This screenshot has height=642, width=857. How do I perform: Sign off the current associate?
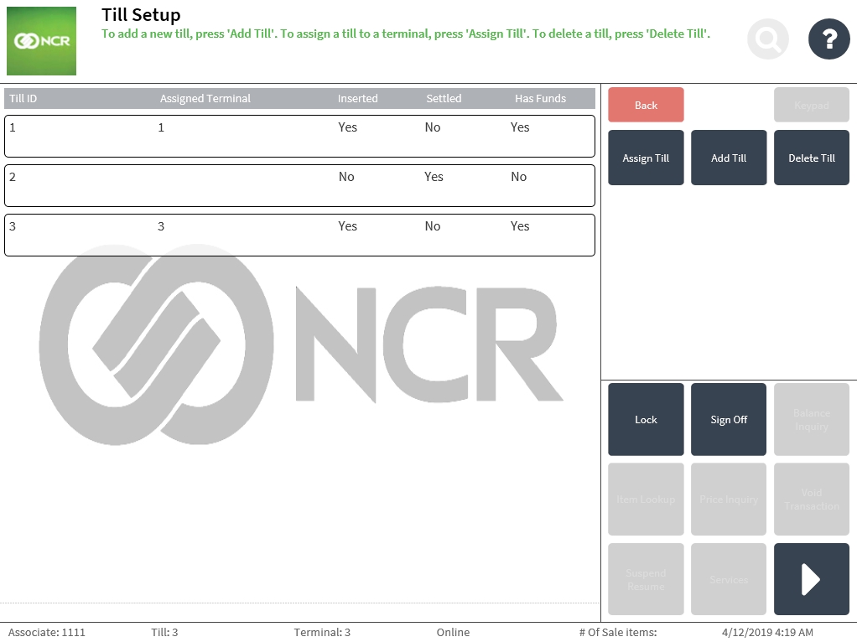728,420
